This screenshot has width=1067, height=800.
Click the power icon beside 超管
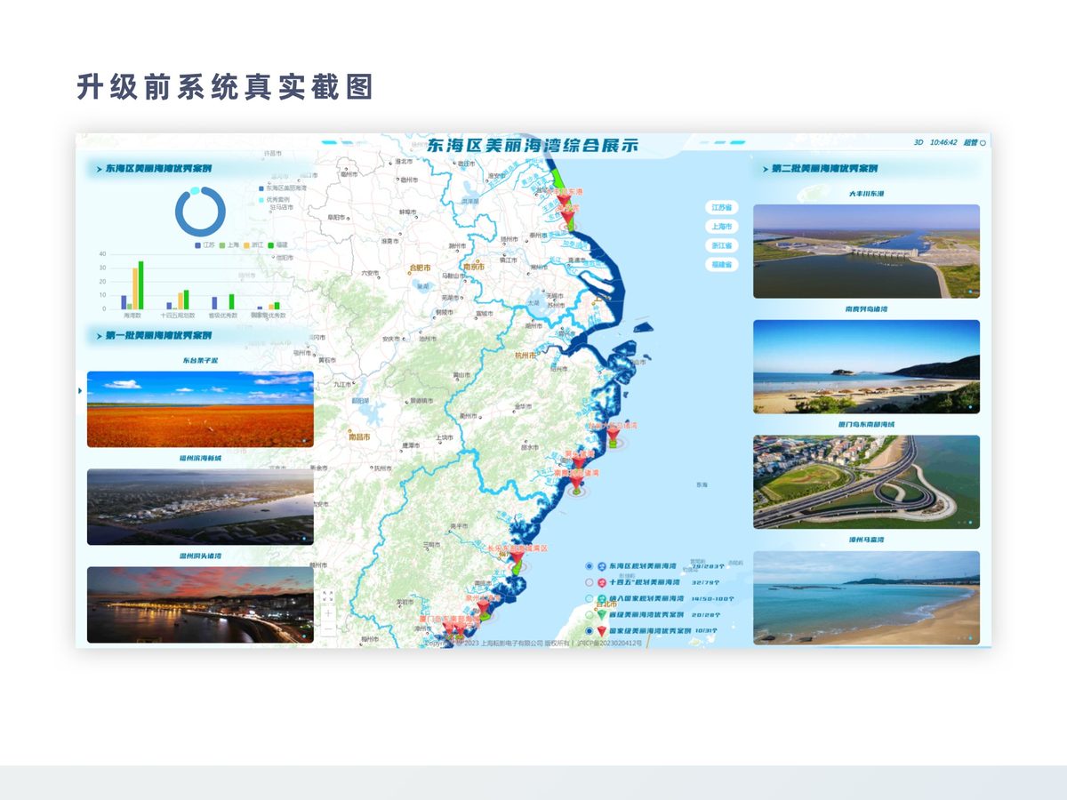click(x=983, y=142)
